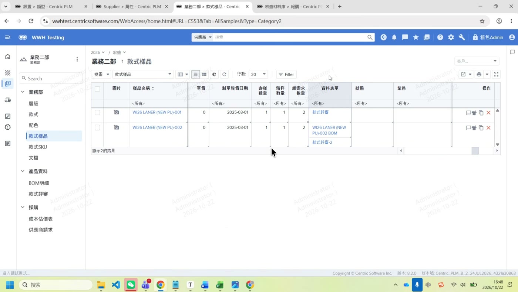518x292 pixels.
Task: Open the wrench tools icon in header
Action: click(462, 37)
